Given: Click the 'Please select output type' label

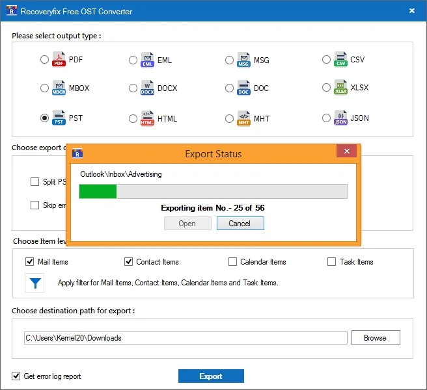Looking at the screenshot, I should click(x=57, y=36).
